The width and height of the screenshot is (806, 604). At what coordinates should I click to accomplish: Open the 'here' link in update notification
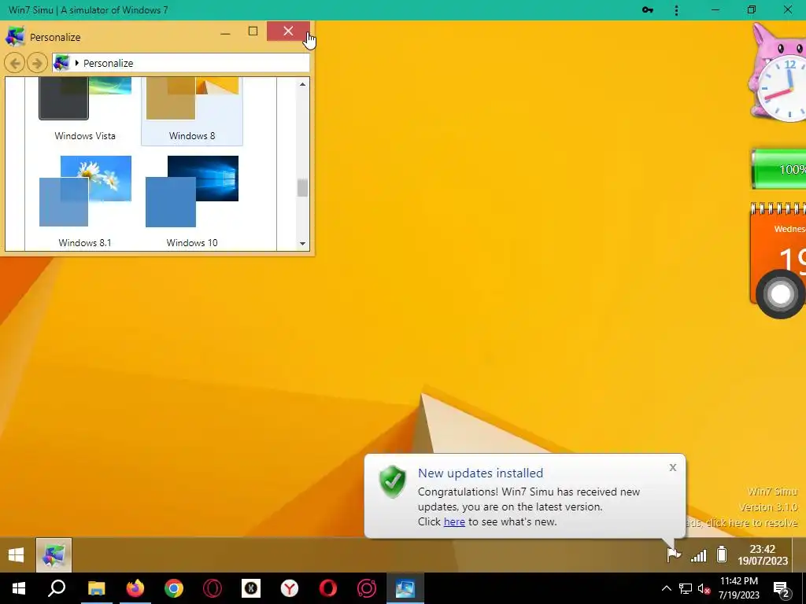(x=454, y=522)
